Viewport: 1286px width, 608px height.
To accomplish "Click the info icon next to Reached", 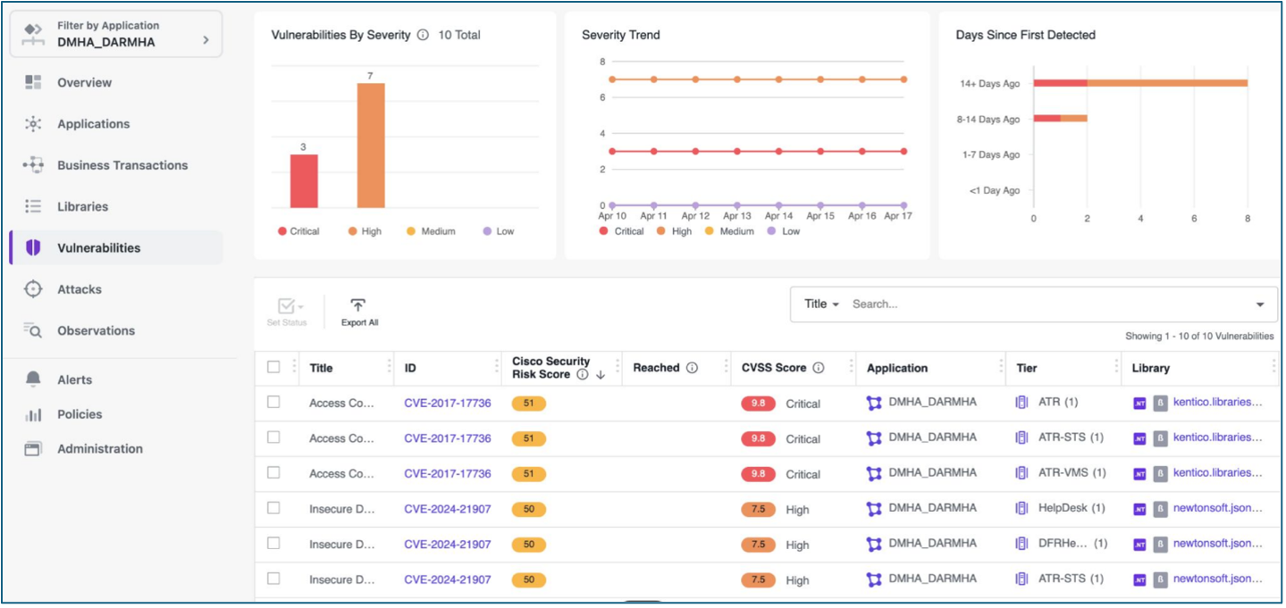I will tap(692, 368).
